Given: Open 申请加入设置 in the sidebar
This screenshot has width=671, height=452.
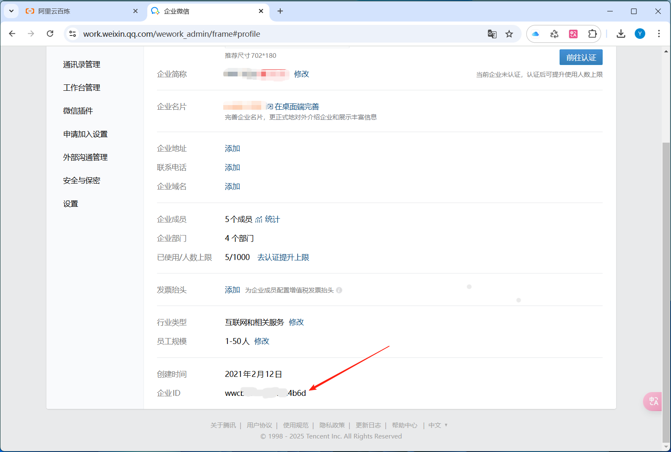Looking at the screenshot, I should point(85,134).
